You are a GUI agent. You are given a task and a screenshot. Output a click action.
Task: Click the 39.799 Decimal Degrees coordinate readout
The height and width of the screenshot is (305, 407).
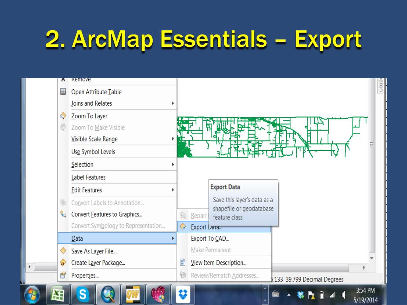(x=314, y=279)
